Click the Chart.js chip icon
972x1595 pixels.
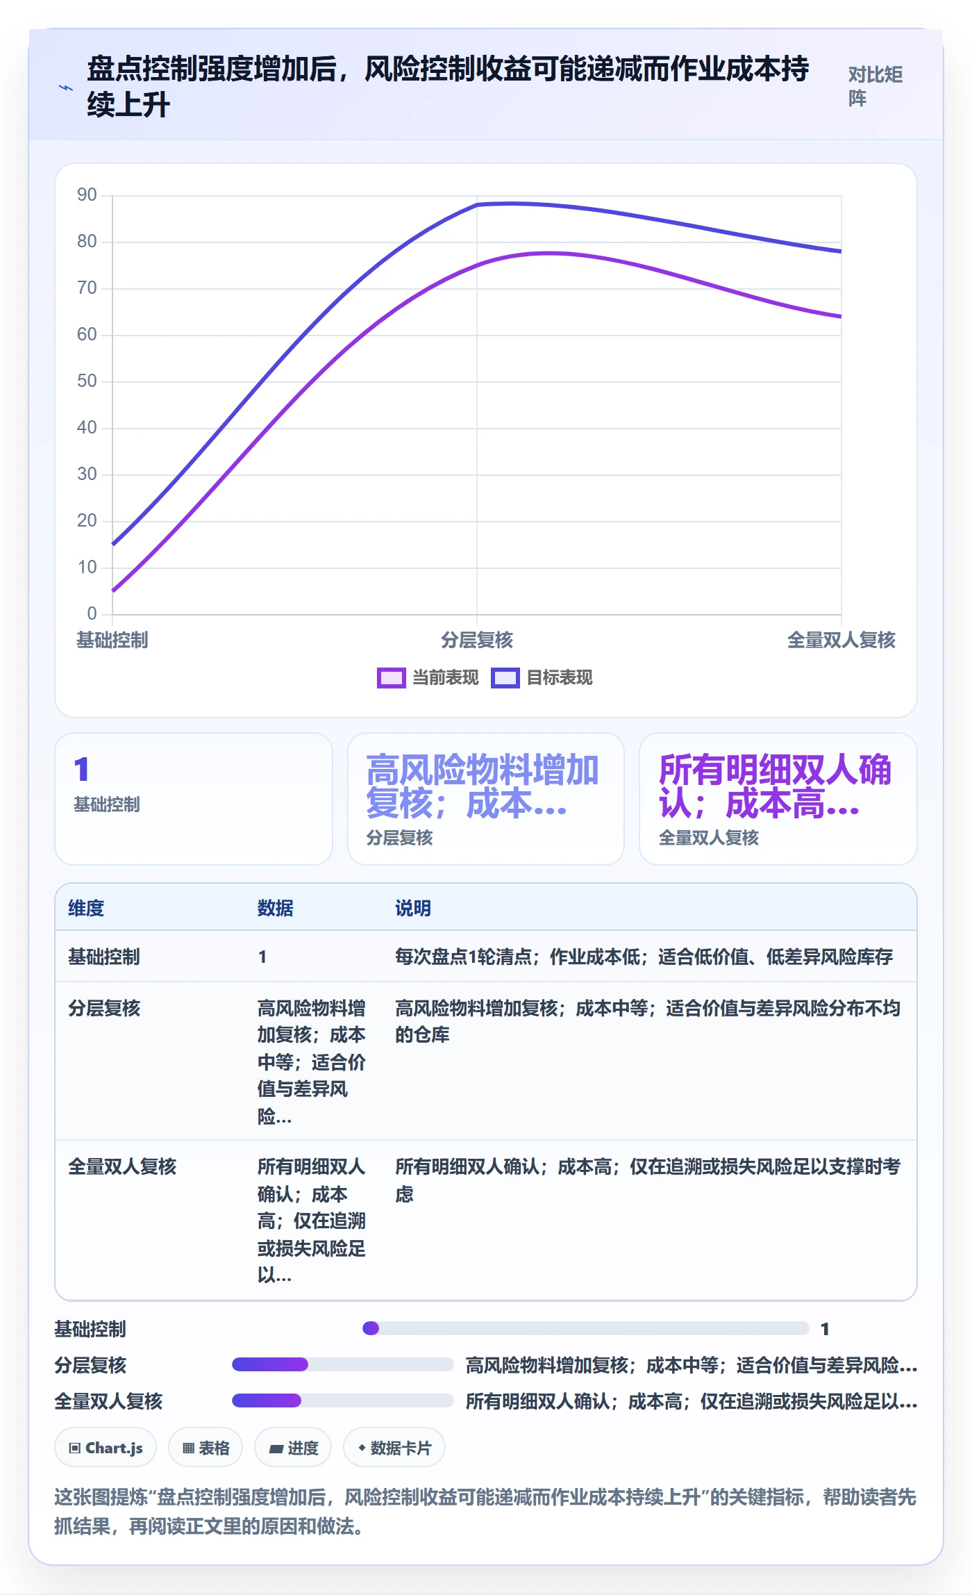click(74, 1448)
